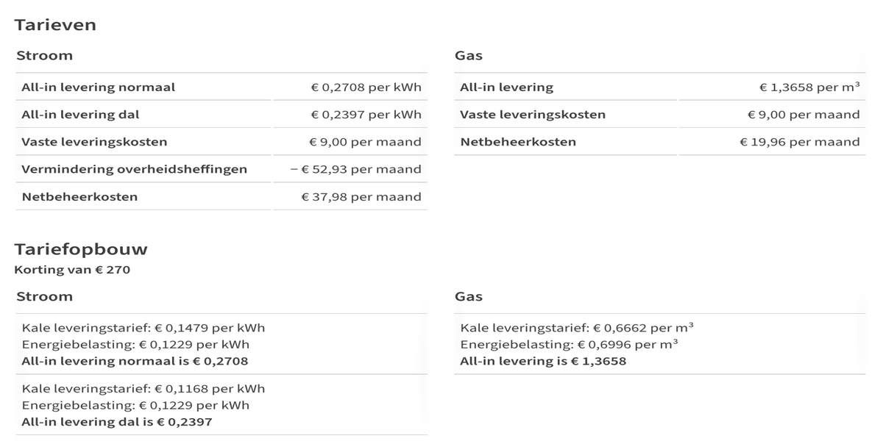Select the All-in levering dal is € 0,2397 line

tap(117, 422)
